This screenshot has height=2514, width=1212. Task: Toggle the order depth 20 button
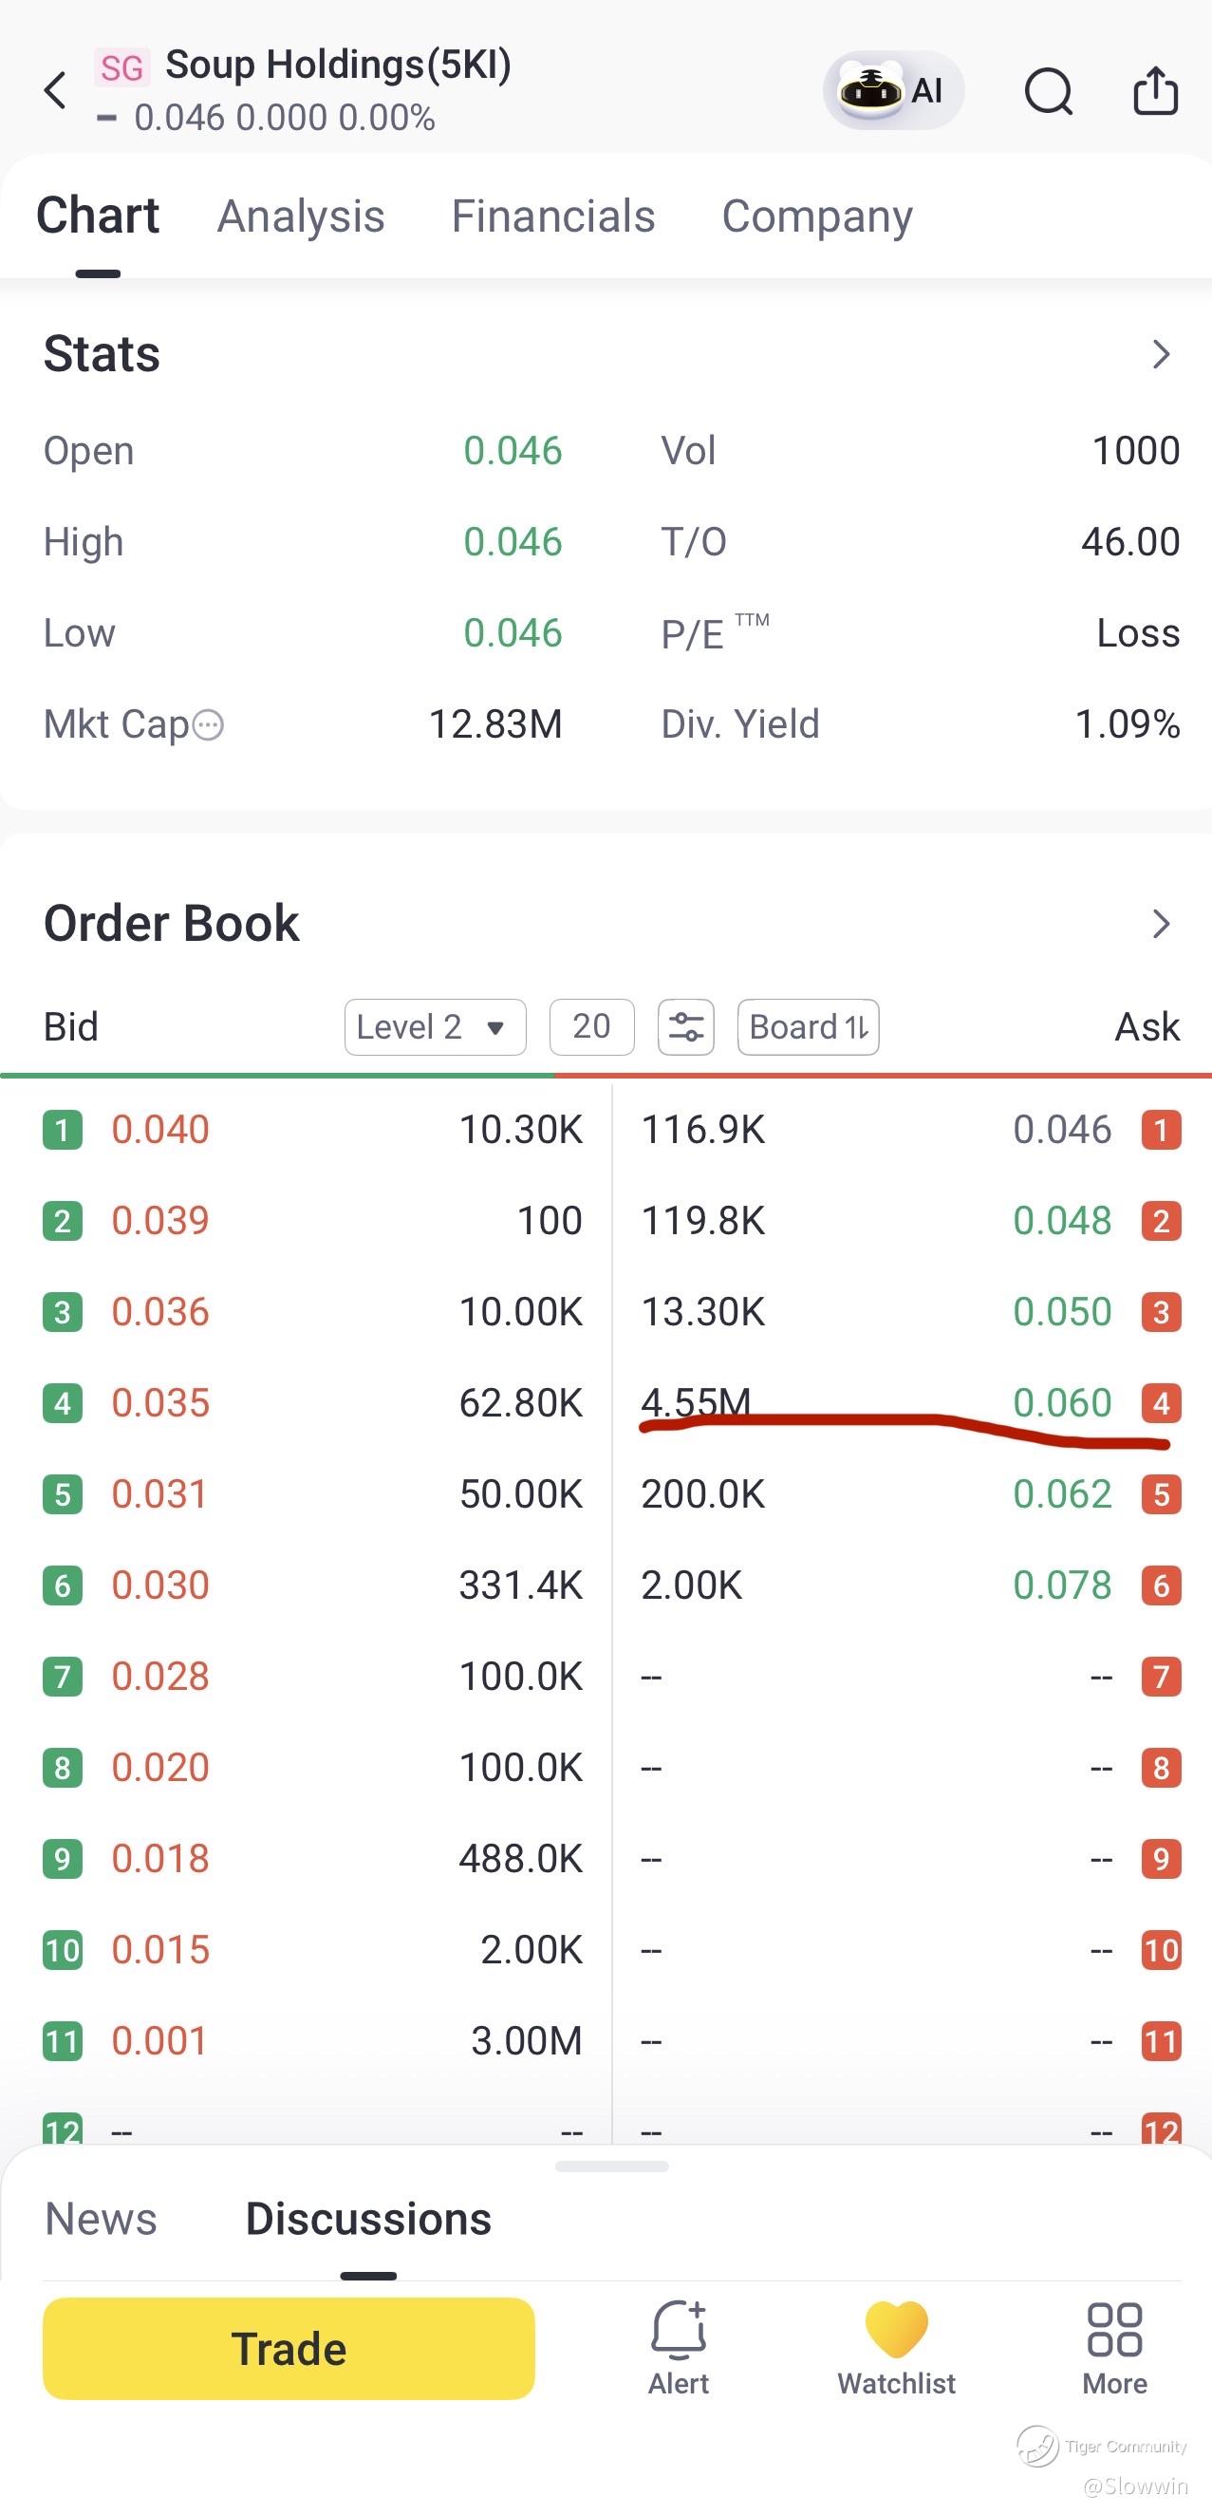coord(591,1026)
